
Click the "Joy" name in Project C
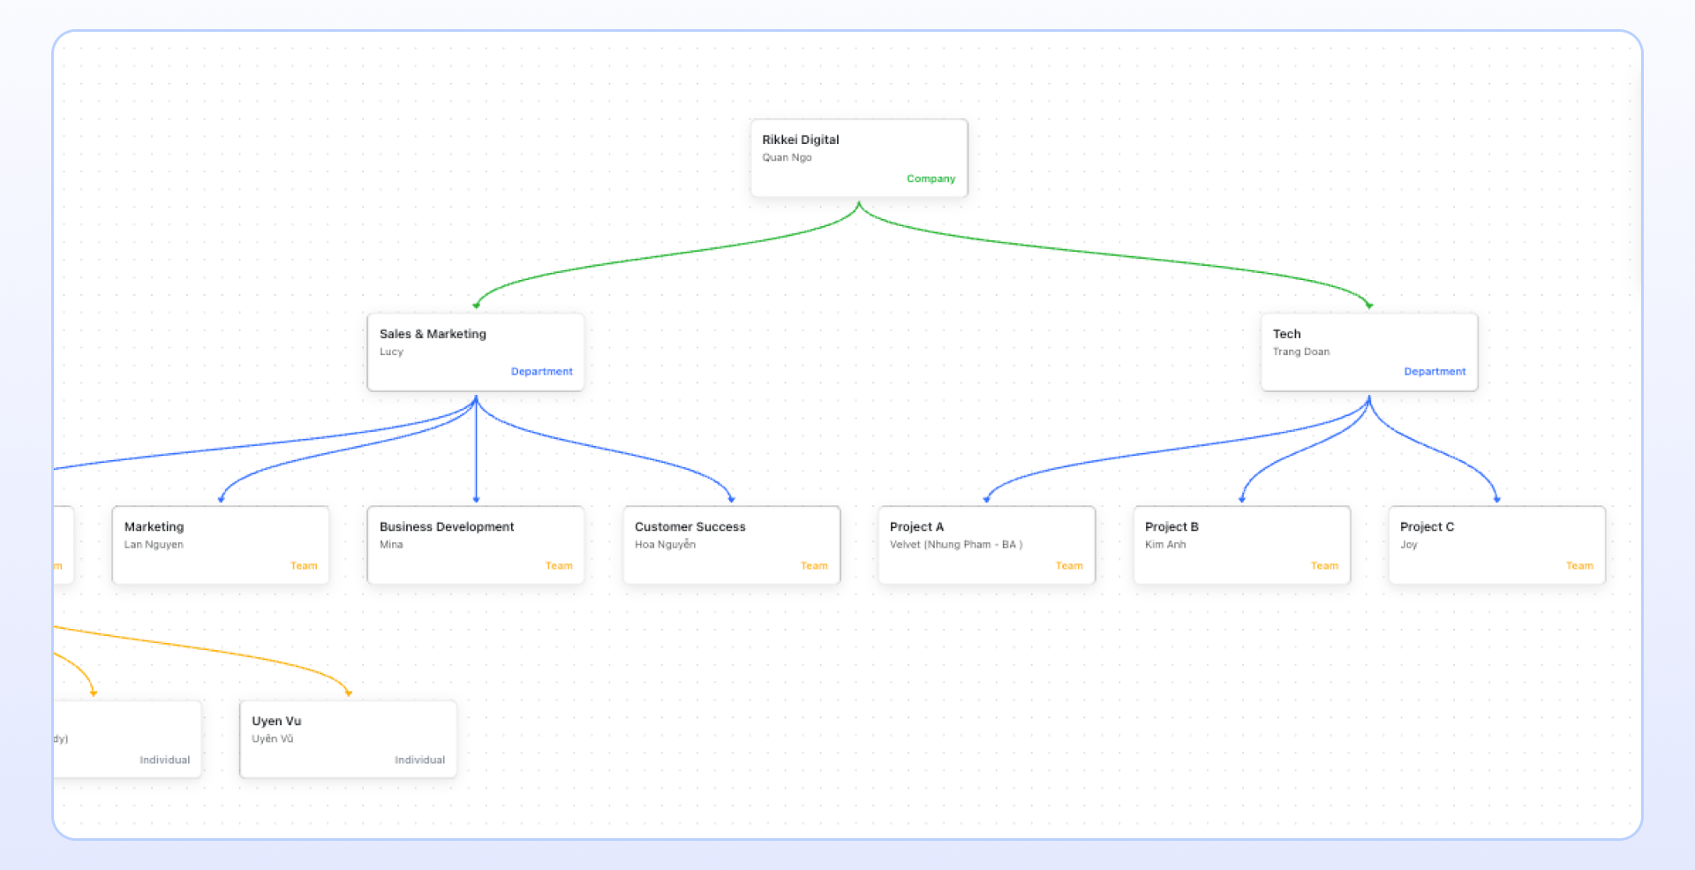1408,544
